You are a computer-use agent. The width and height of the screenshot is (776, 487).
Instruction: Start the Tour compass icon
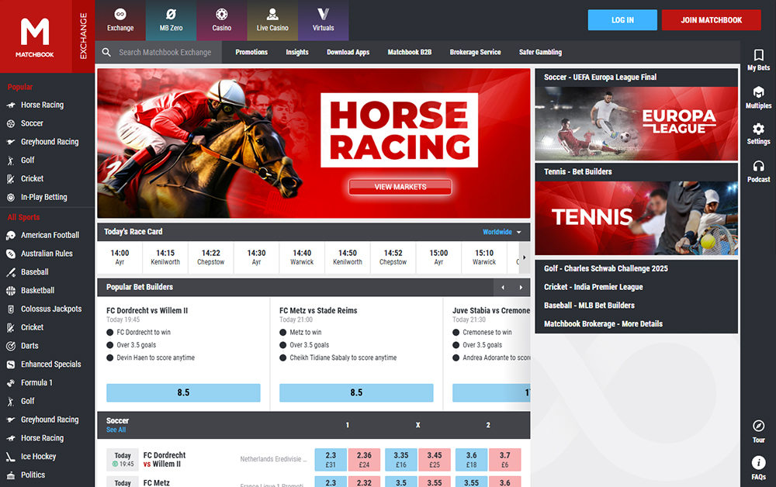coord(759,426)
